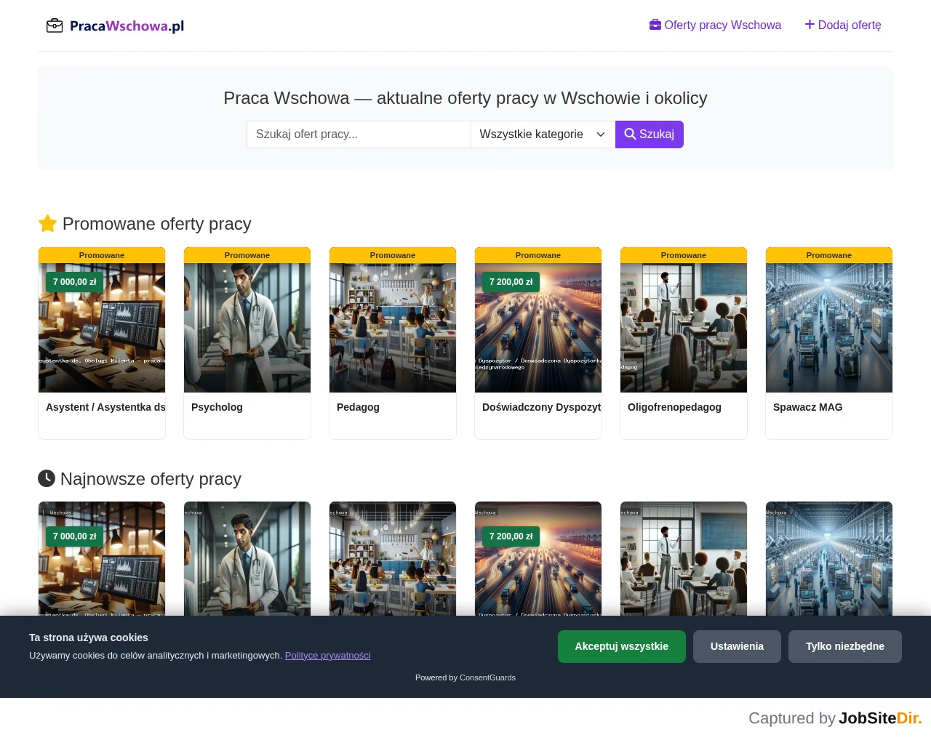Click the Doświadczony Dyspozyt job title
This screenshot has width=931, height=740.
(542, 407)
